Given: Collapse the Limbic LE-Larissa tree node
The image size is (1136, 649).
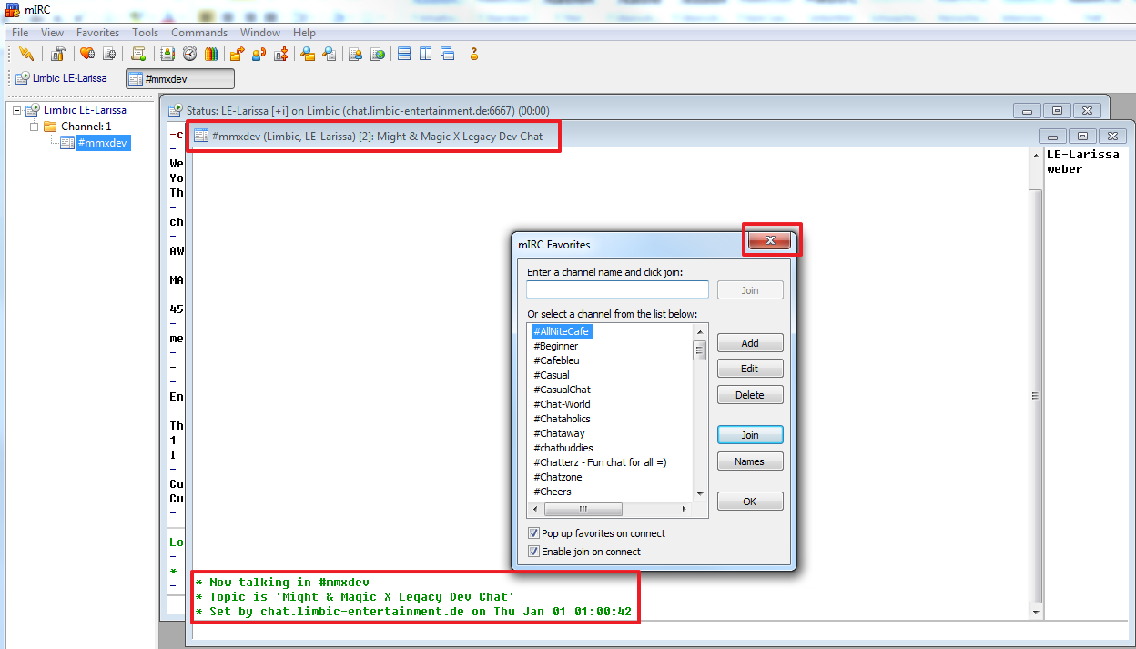Looking at the screenshot, I should tap(17, 110).
